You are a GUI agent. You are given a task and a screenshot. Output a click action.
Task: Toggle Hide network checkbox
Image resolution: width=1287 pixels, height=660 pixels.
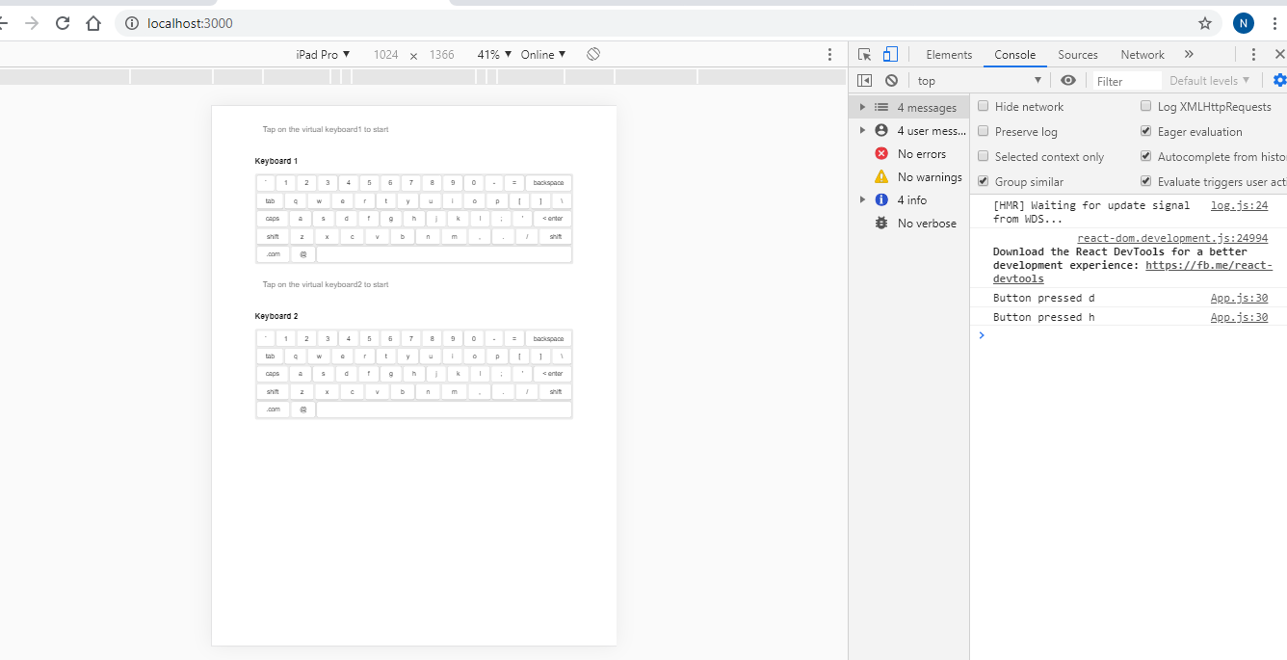coord(984,107)
